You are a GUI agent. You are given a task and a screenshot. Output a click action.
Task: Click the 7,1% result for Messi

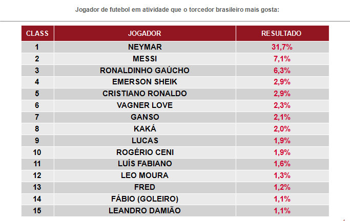(281, 58)
